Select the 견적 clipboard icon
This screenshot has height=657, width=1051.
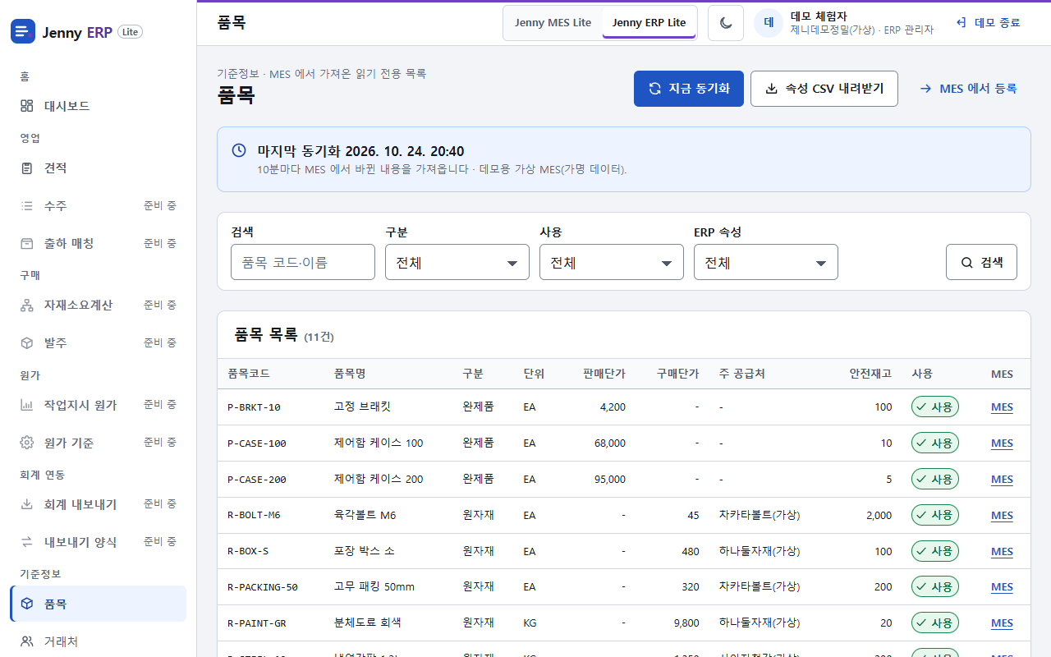[x=27, y=168]
